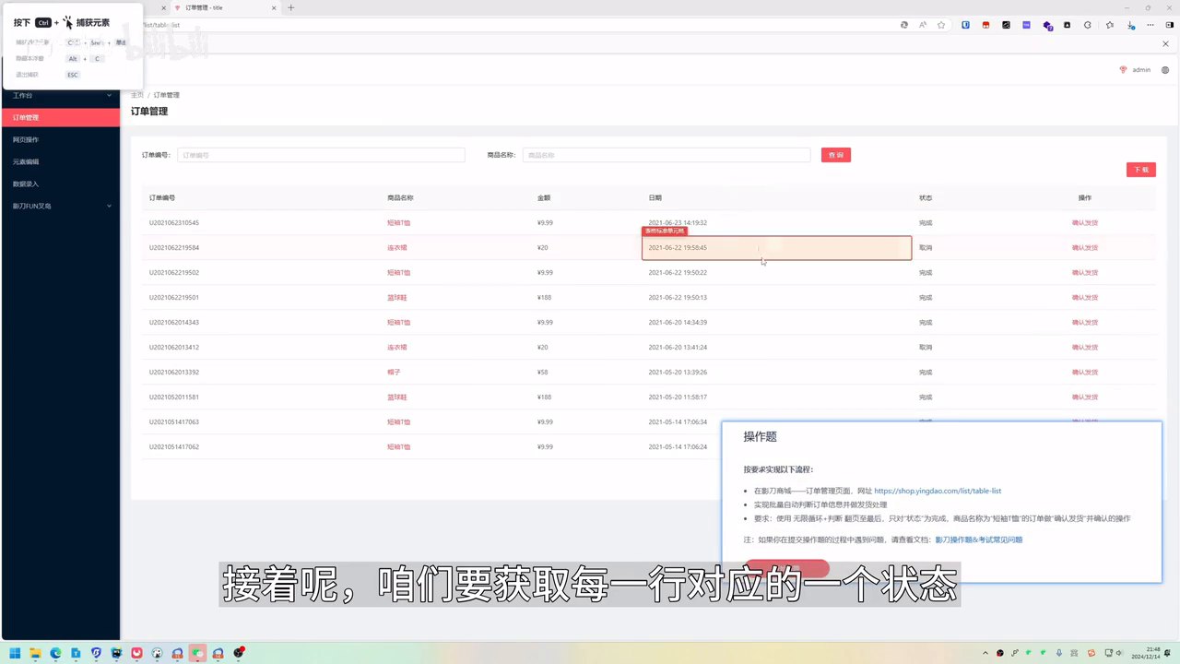The width and height of the screenshot is (1180, 664).
Task: Click 确认发货 for order U2021062310545
Action: tap(1085, 222)
